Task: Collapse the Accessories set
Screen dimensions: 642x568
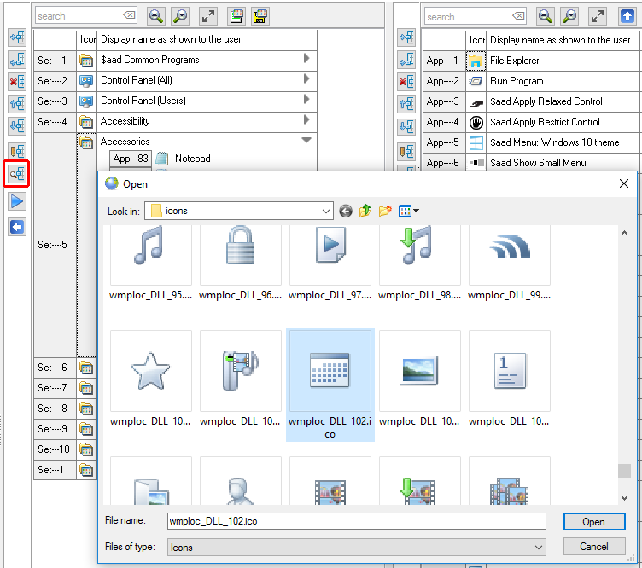Action: click(306, 141)
